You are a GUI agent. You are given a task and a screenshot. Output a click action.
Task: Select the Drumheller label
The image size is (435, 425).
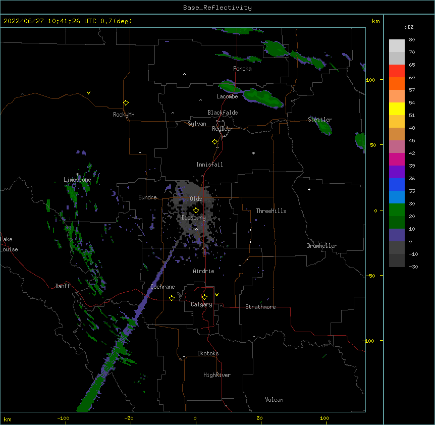click(x=322, y=246)
